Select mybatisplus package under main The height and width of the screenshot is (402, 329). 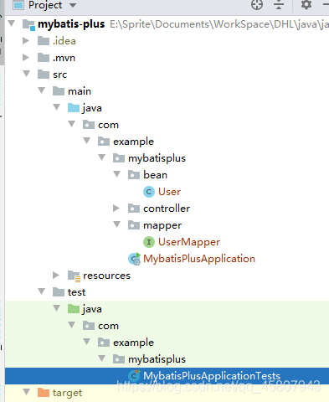coord(157,158)
